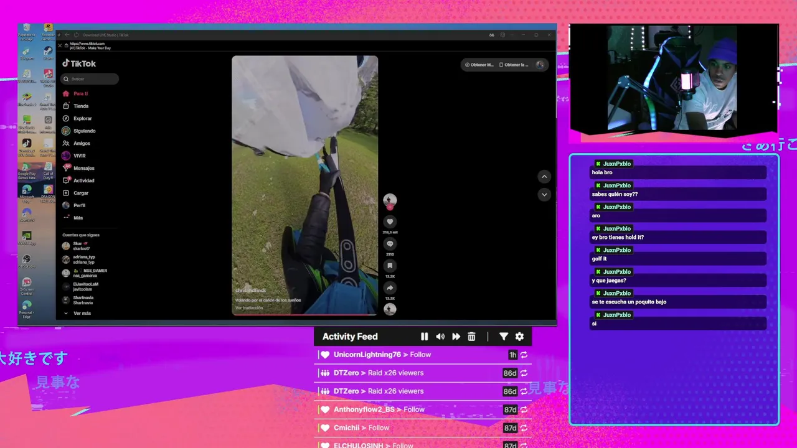The width and height of the screenshot is (797, 448).
Task: Click Cargar to upload a video
Action: pos(75,193)
